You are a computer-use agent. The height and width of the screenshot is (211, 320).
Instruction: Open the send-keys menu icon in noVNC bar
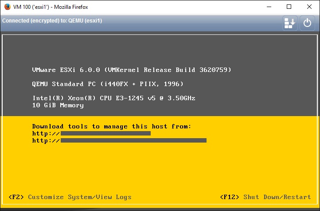click(x=290, y=23)
